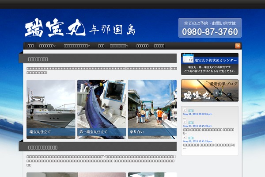This screenshot has width=265, height=177.
Task: Open the orange RSS feed icon
Action: (238, 46)
